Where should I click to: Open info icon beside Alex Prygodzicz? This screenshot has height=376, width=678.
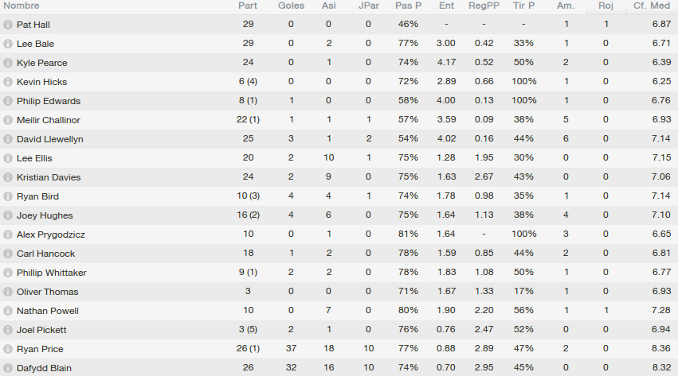tap(8, 235)
